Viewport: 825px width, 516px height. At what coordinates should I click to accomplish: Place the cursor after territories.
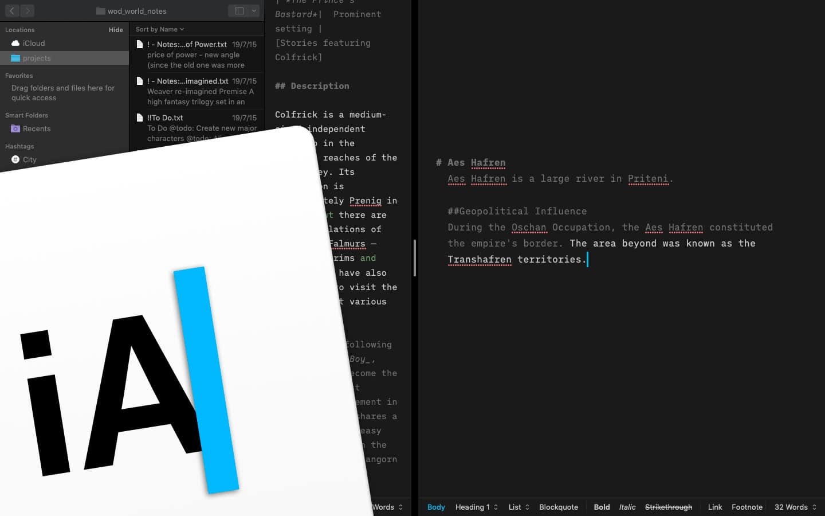(587, 260)
